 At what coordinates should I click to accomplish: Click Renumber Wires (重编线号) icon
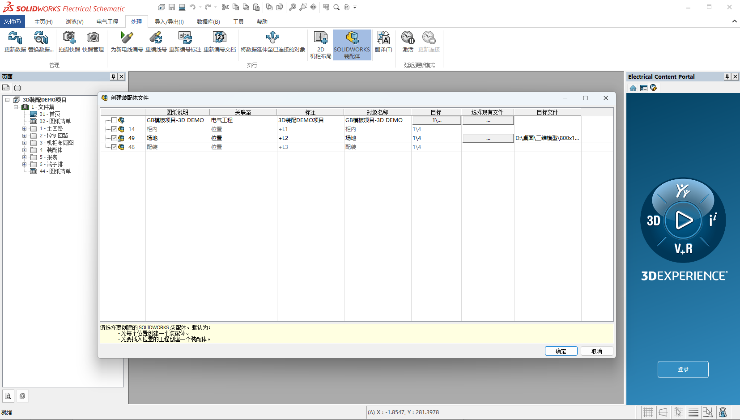[x=156, y=42]
